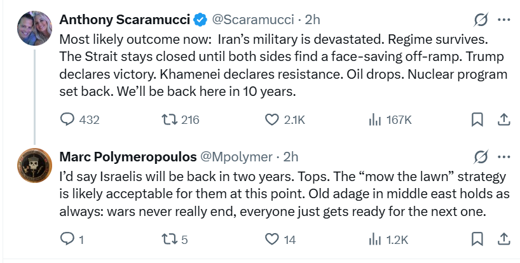Bookmark Marc Polymeropoulos's reply

[477, 239]
